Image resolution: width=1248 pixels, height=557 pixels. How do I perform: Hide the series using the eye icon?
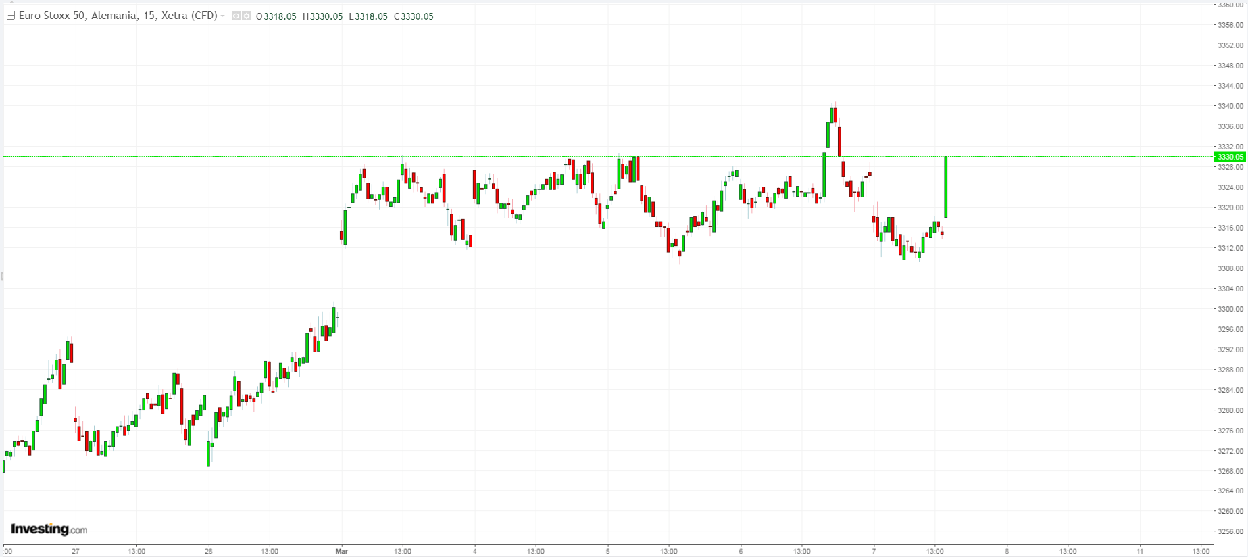[x=236, y=16]
